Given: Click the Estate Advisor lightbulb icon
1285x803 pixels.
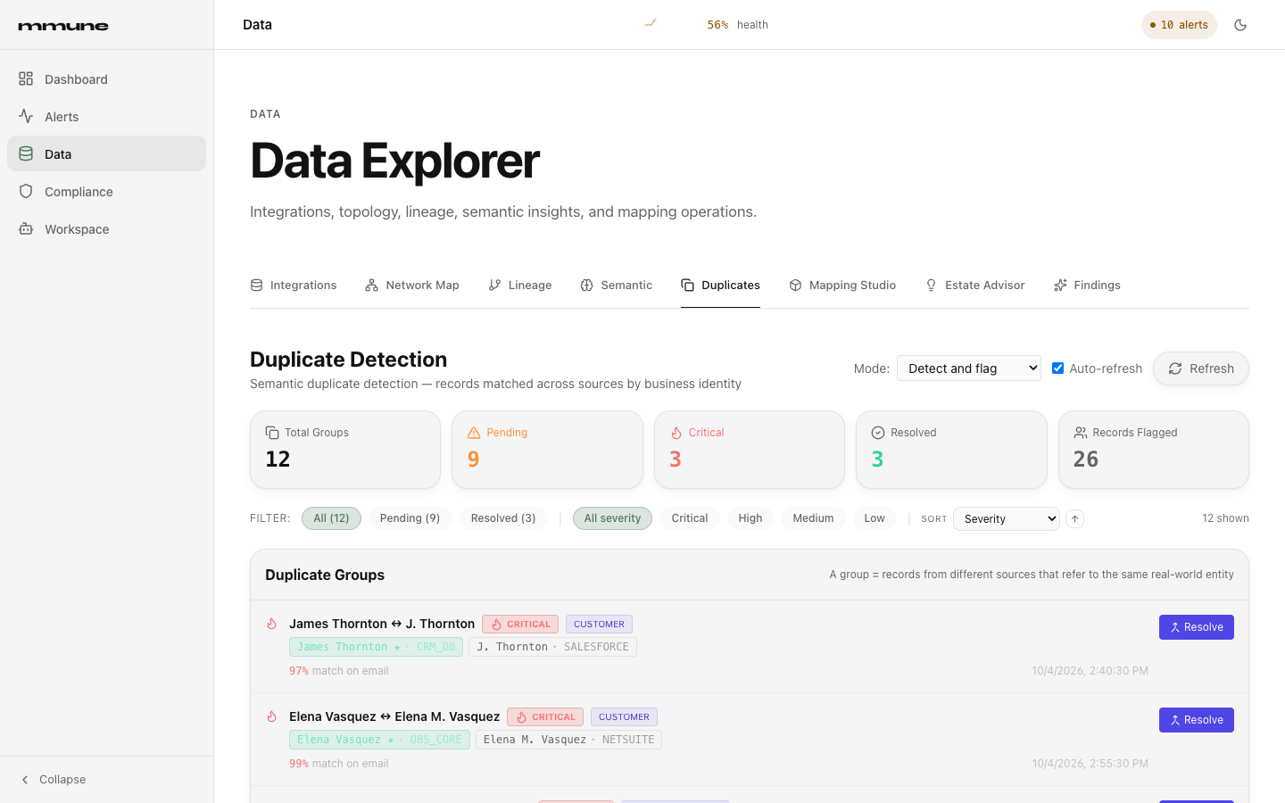Looking at the screenshot, I should (x=931, y=286).
